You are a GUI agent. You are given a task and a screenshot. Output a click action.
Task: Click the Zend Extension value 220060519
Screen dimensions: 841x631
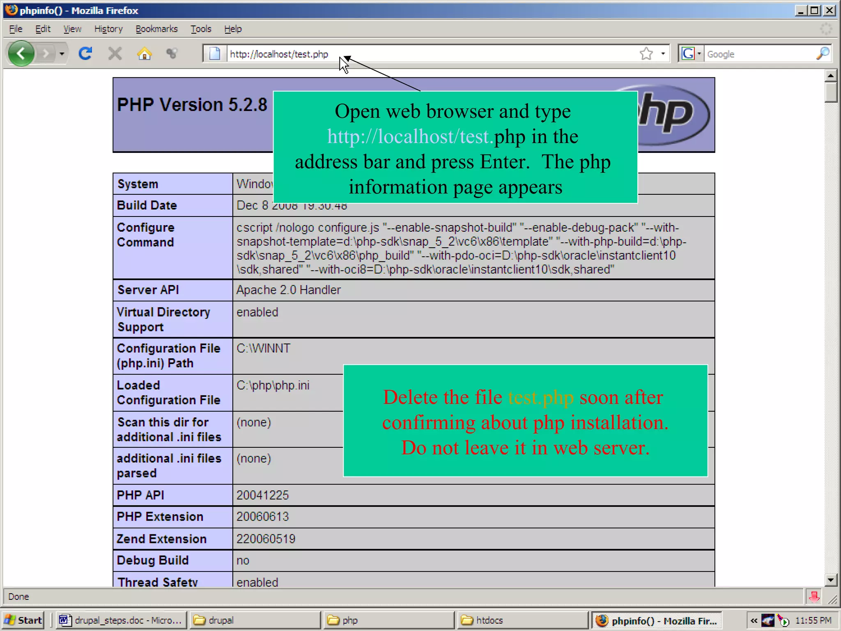266,539
